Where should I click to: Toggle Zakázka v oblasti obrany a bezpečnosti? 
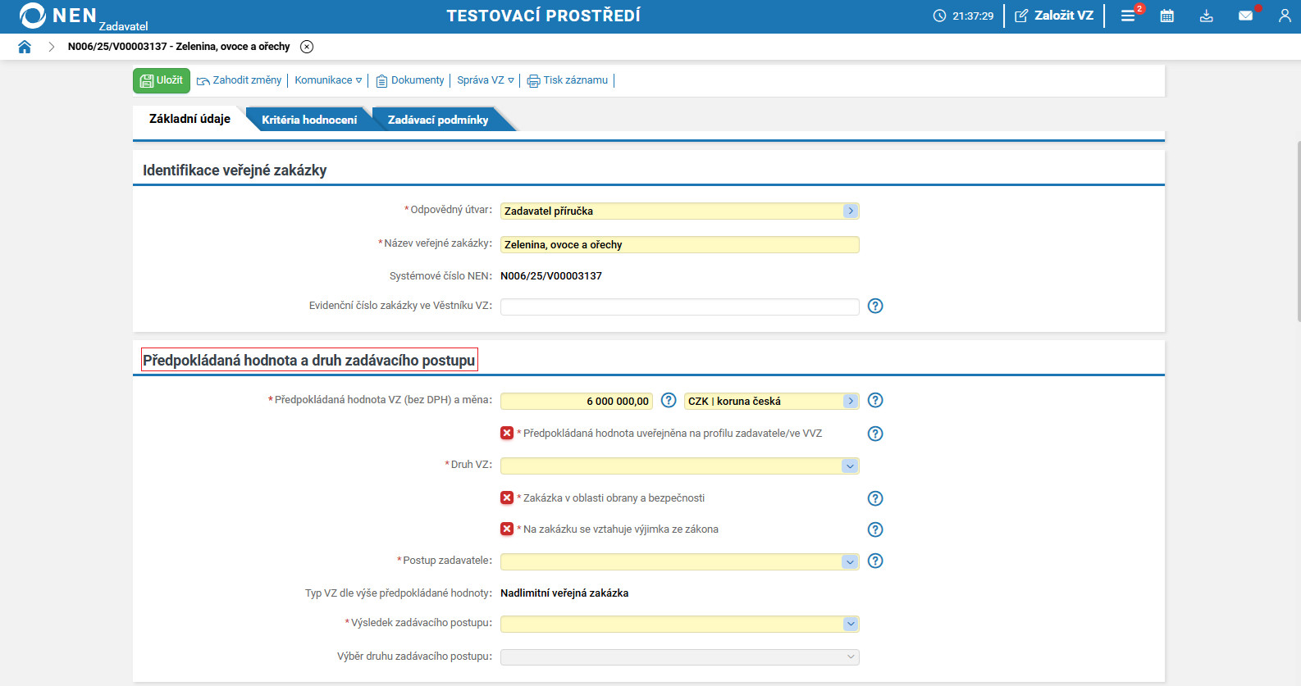point(507,497)
